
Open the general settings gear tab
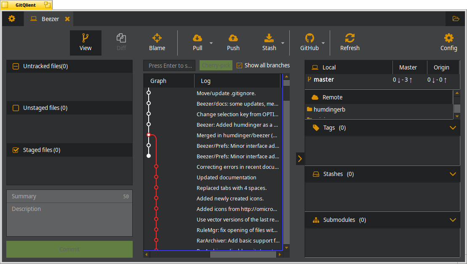coord(12,19)
